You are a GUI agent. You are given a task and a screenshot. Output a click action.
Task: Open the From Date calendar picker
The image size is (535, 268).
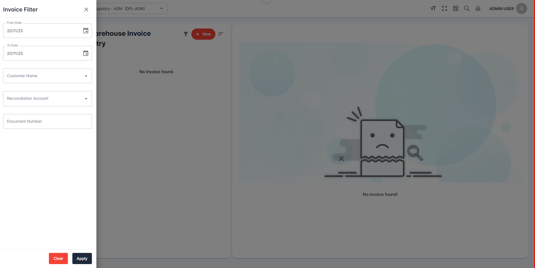[x=86, y=31]
